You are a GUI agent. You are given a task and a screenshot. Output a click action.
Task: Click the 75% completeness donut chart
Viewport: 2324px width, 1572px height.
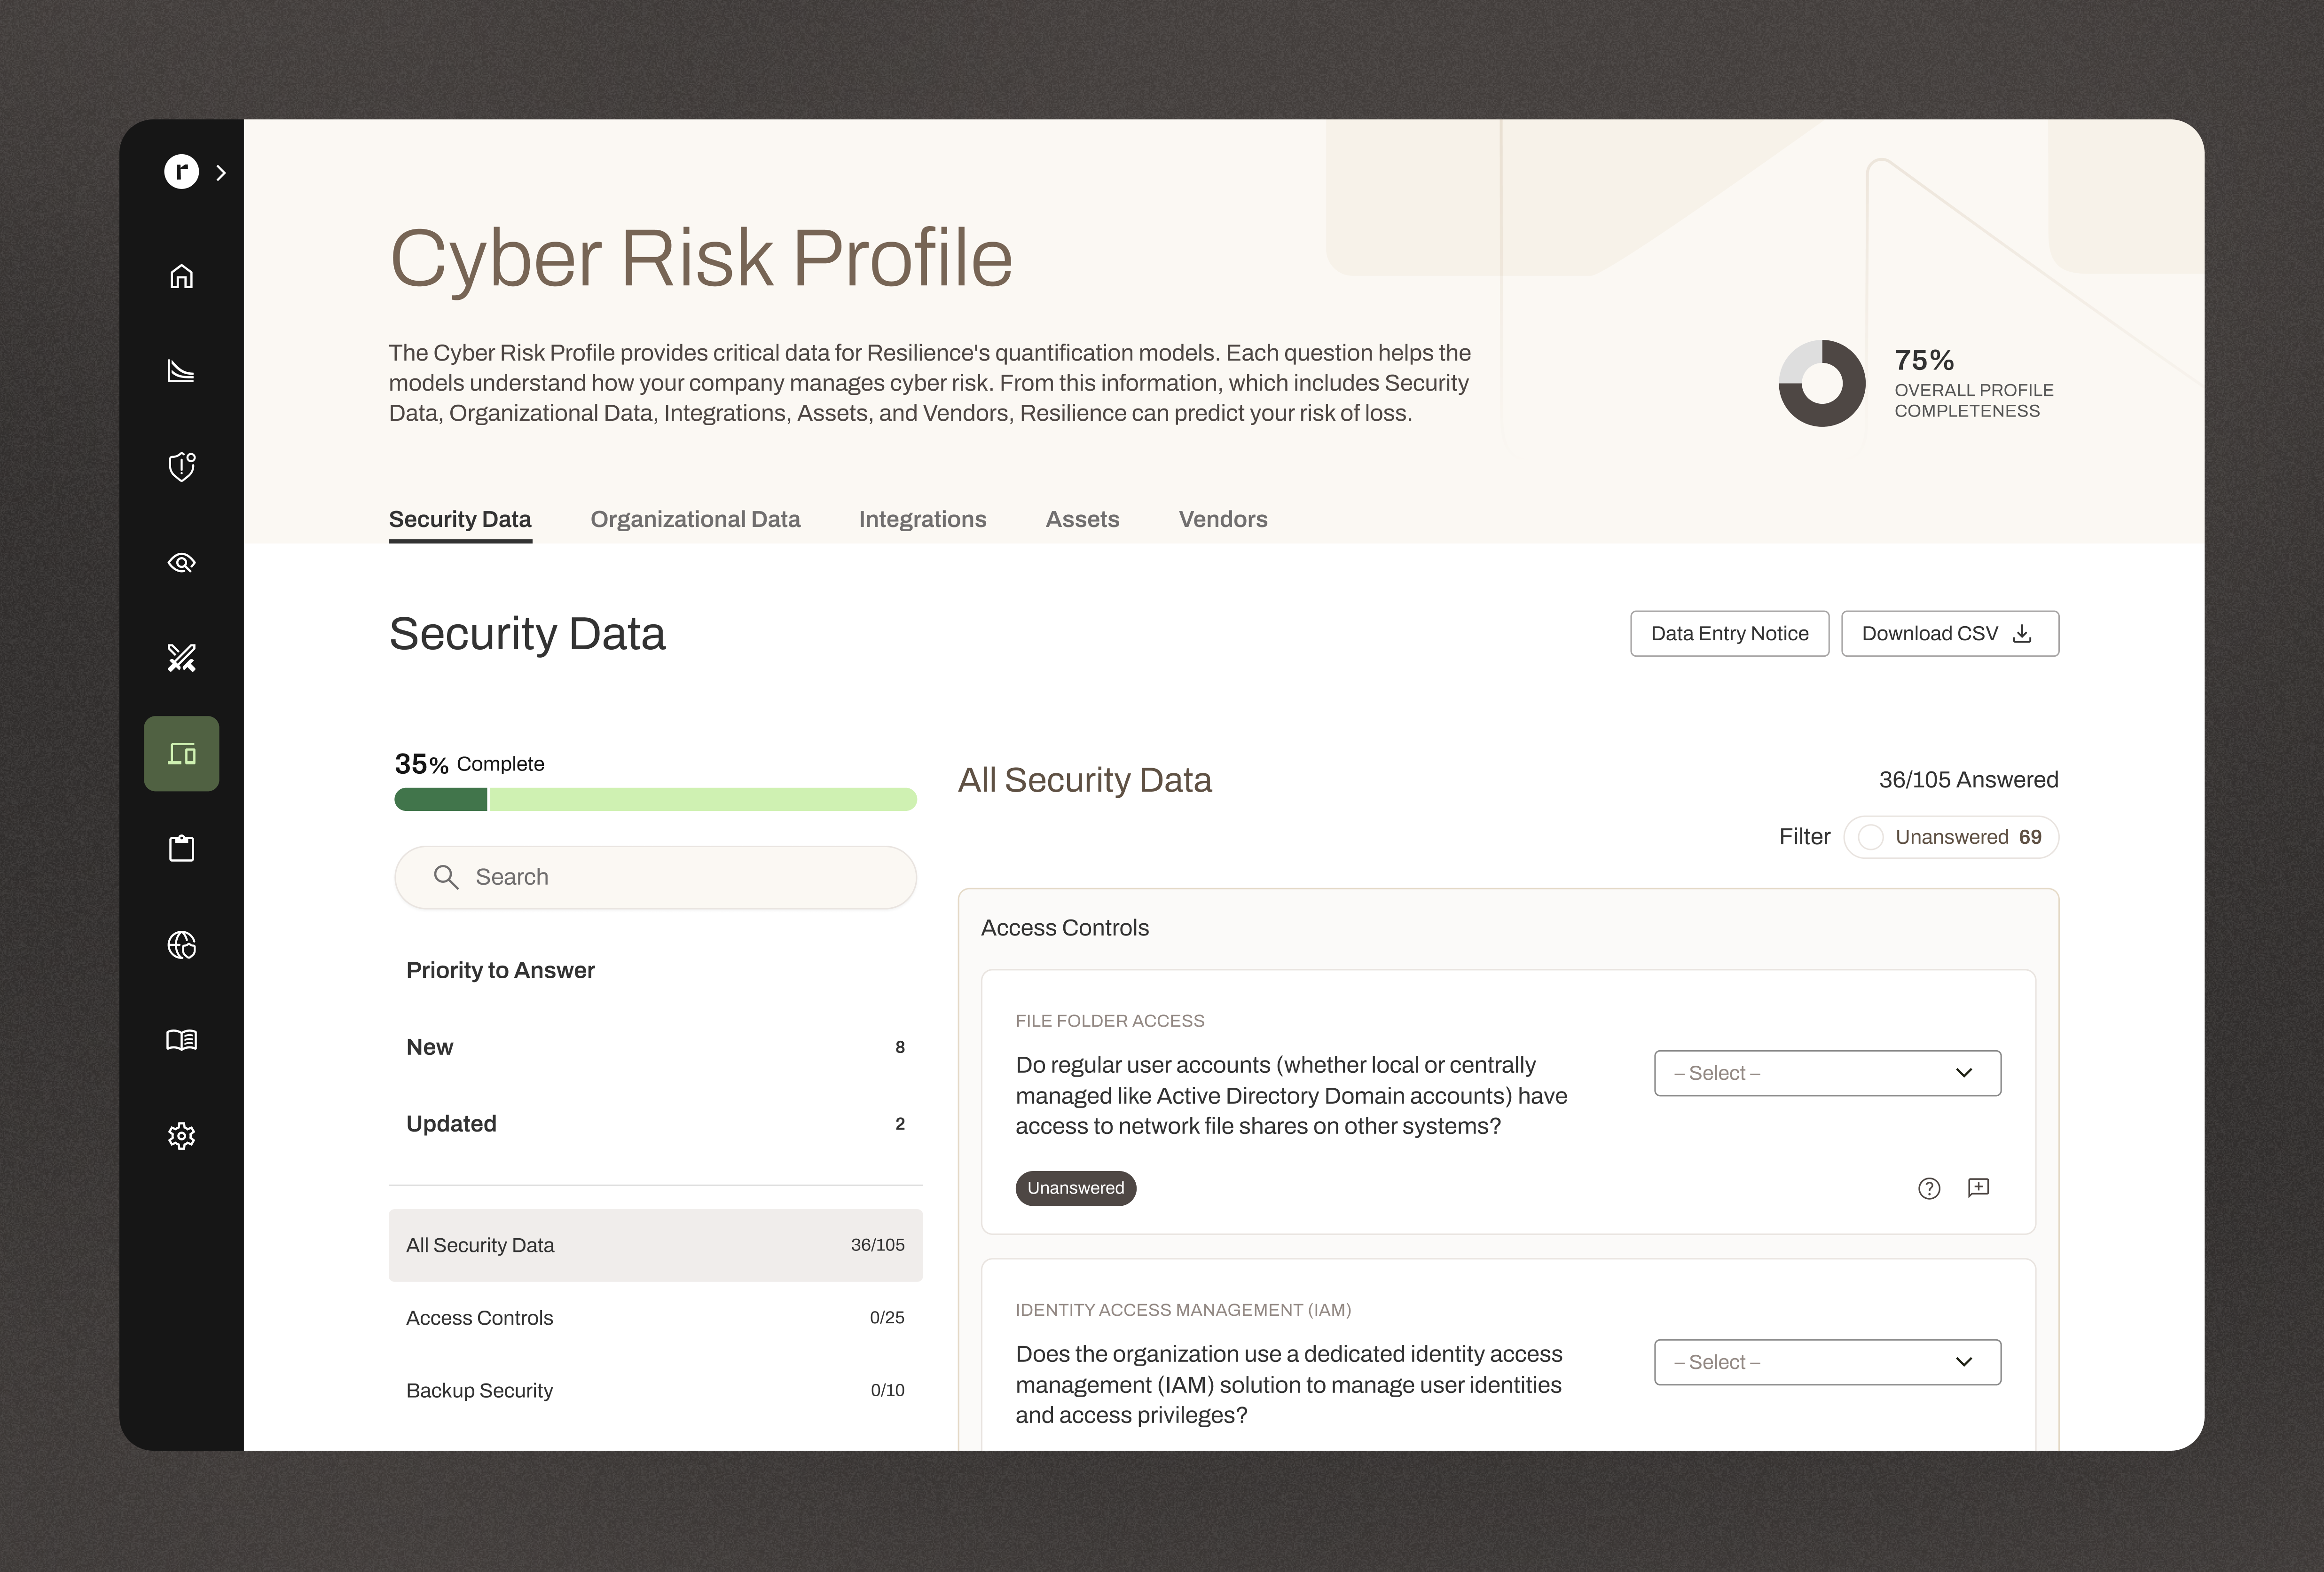pyautogui.click(x=1821, y=383)
